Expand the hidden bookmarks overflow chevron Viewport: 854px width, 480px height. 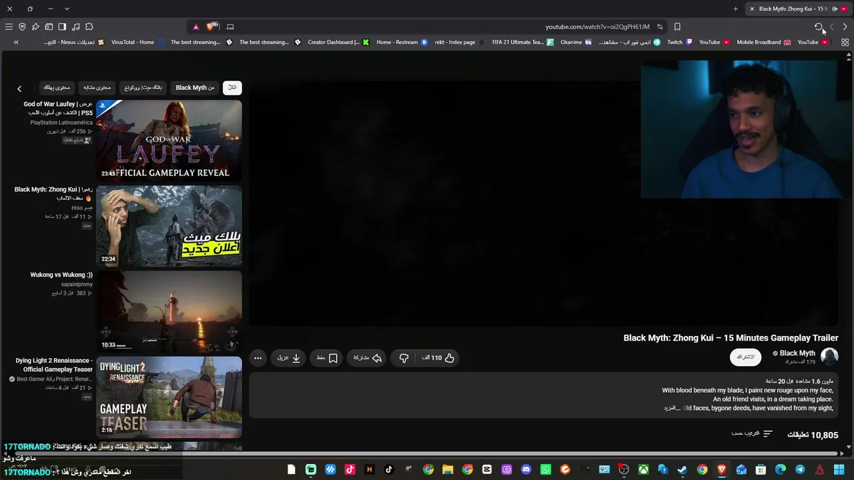click(16, 42)
